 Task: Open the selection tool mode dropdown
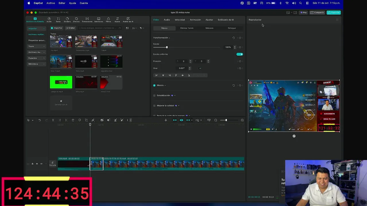32,120
